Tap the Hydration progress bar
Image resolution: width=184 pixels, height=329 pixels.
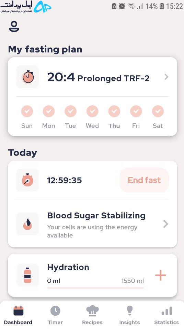tap(95, 288)
